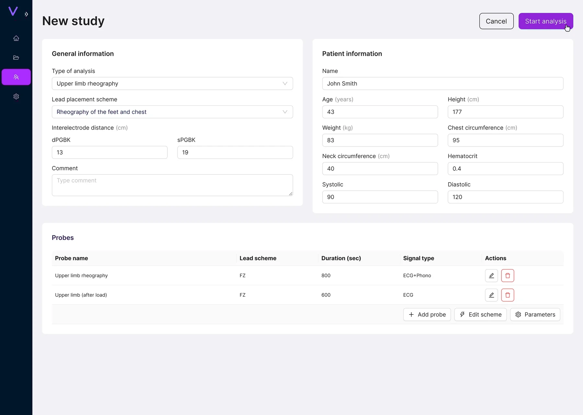
Task: Click the patient Name field
Action: tap(443, 84)
